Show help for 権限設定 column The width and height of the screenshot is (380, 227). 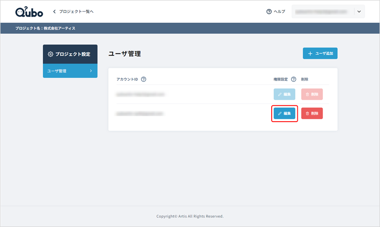[294, 79]
